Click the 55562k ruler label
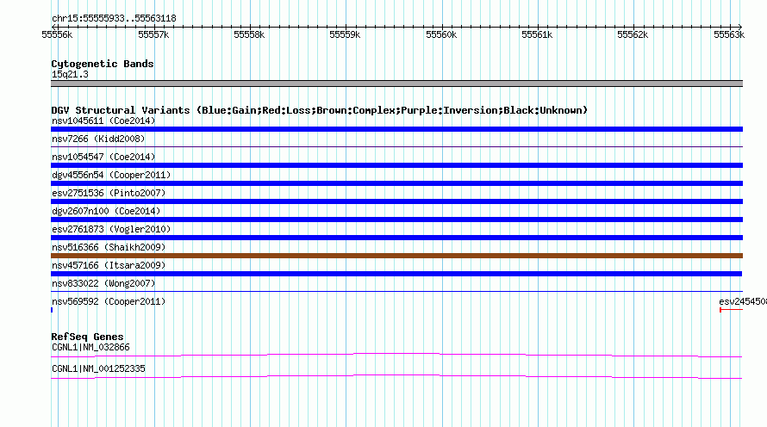This screenshot has height=427, width=767. point(633,34)
